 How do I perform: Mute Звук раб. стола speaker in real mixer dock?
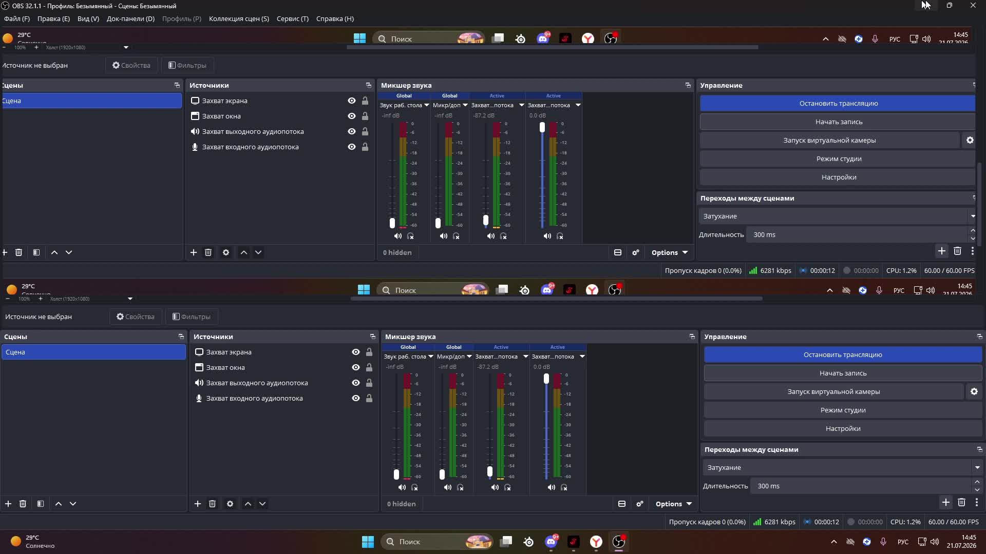coord(402,487)
